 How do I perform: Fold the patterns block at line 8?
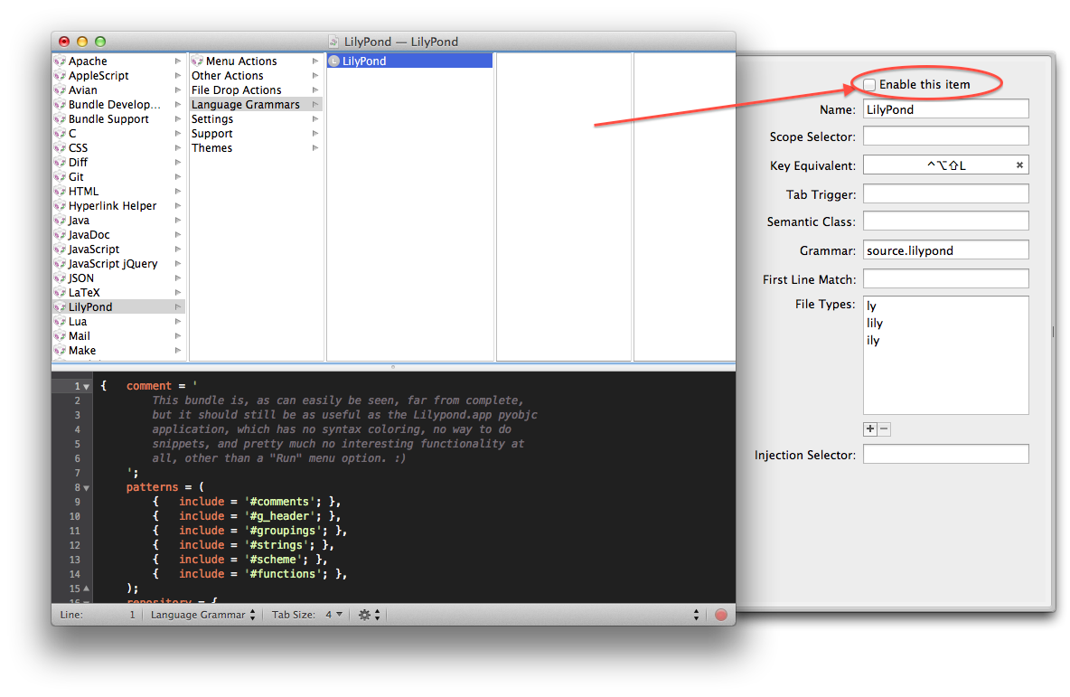click(86, 488)
